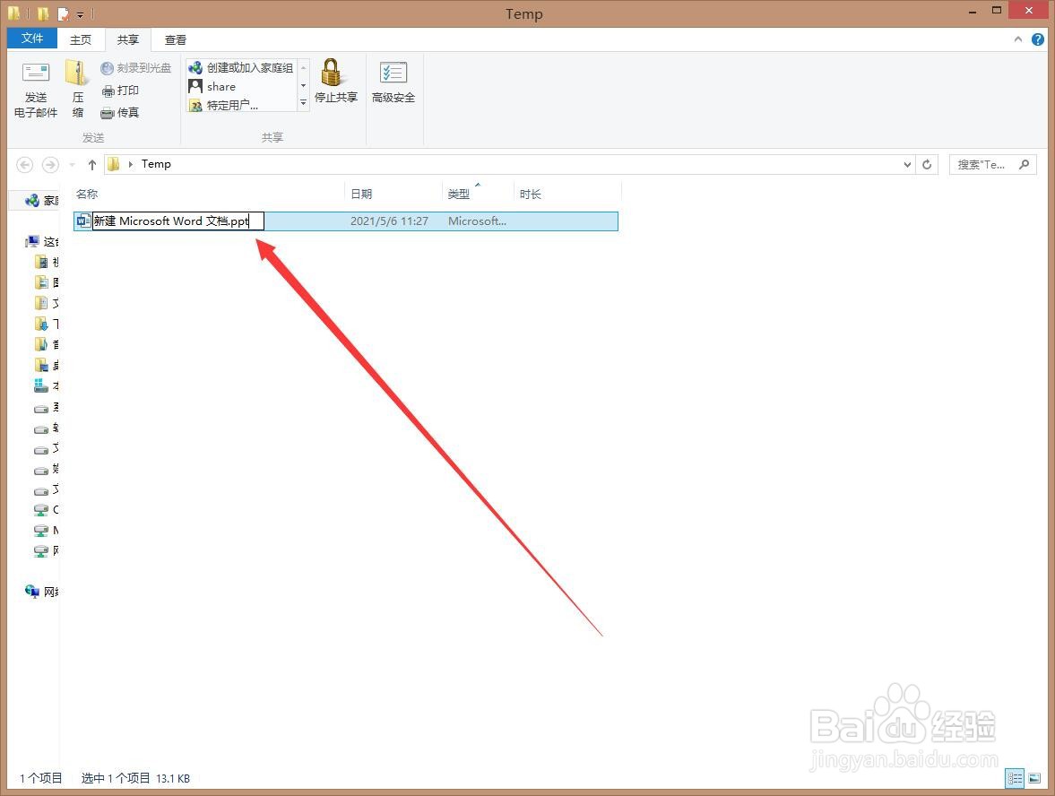
Task: Click the folder icon in the address bar
Action: click(114, 164)
